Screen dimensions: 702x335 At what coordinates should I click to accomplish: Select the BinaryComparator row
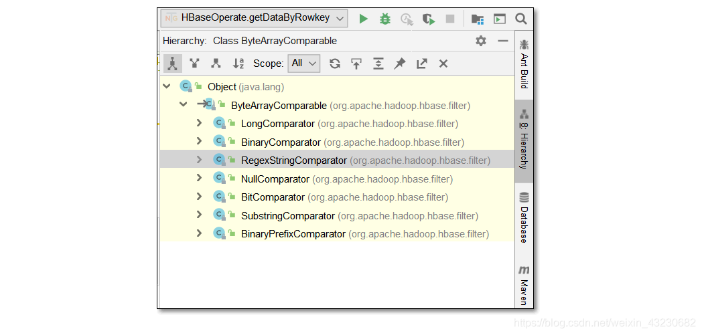[x=337, y=142]
